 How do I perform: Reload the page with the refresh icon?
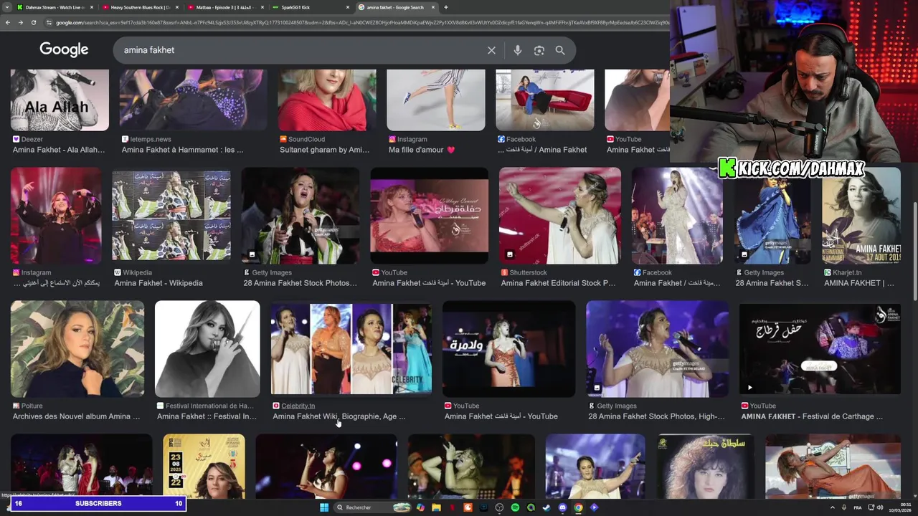33,22
